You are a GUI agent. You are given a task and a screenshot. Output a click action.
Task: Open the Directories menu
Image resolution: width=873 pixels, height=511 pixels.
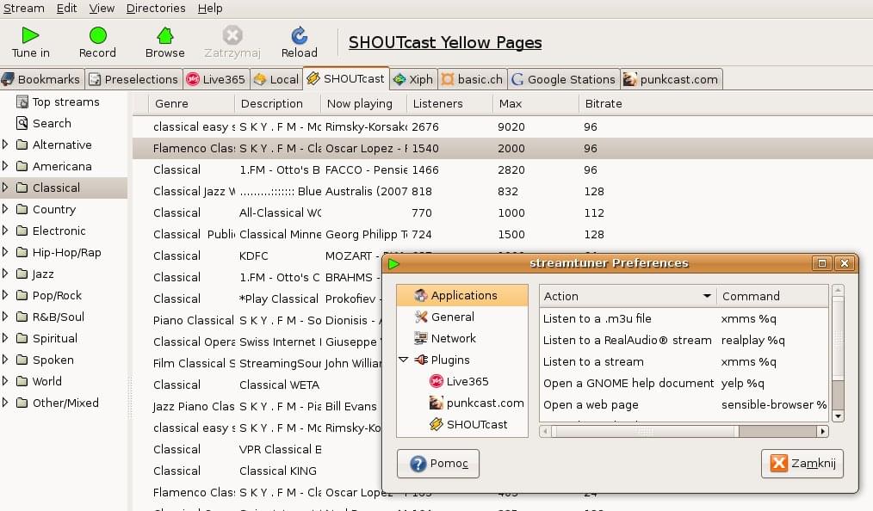pos(156,9)
